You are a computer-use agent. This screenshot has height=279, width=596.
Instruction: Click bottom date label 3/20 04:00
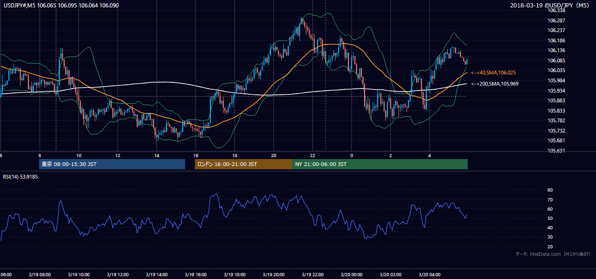[x=430, y=275]
